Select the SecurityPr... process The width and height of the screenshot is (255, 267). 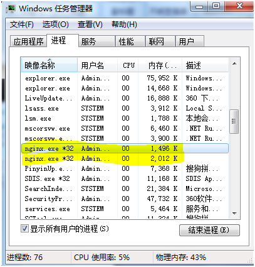pos(125,199)
